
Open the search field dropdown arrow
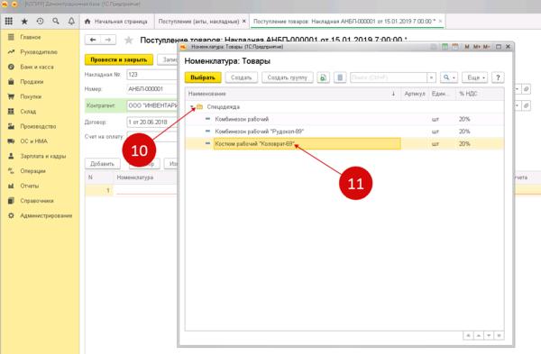[431, 77]
